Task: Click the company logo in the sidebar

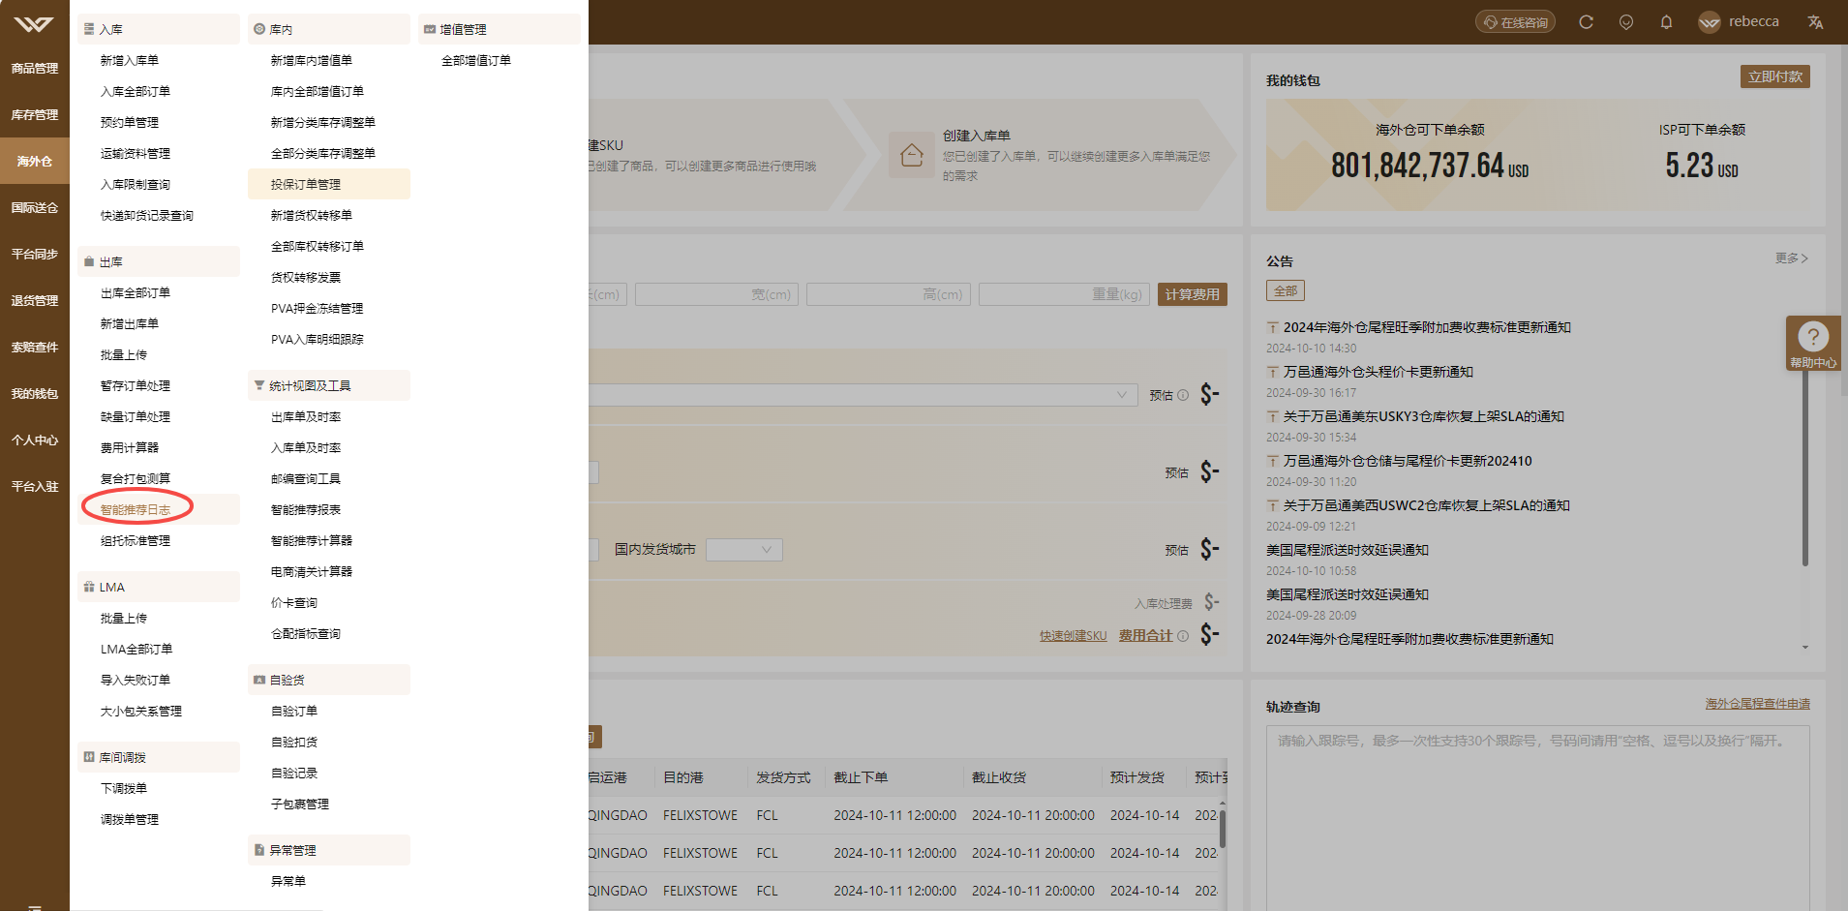Action: point(34,23)
